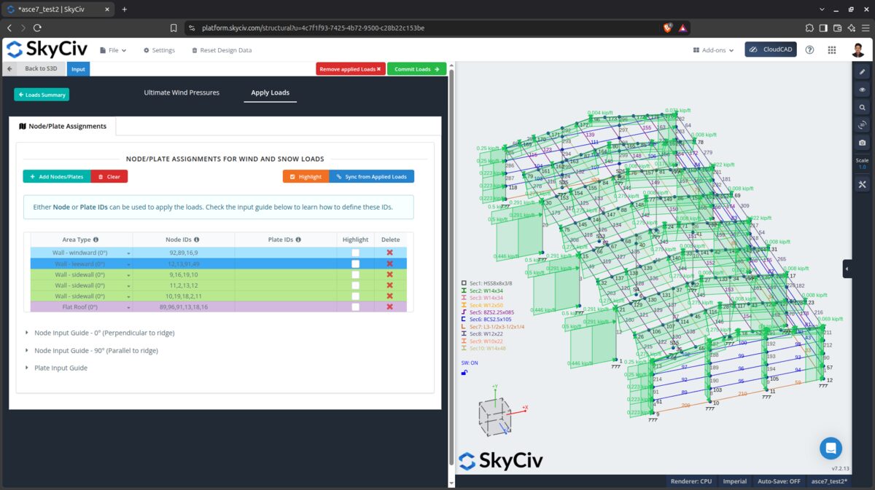
Task: Click the SkyCiv logo in header
Action: pos(47,50)
